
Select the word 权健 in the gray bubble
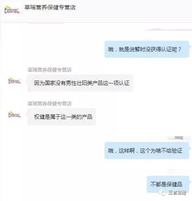[39, 117]
